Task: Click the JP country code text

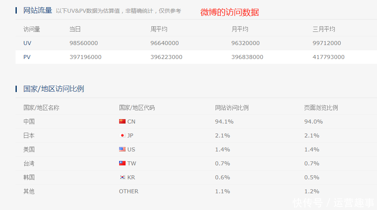Action: (x=130, y=135)
